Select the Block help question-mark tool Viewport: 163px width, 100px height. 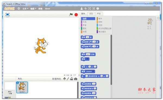[98, 8]
